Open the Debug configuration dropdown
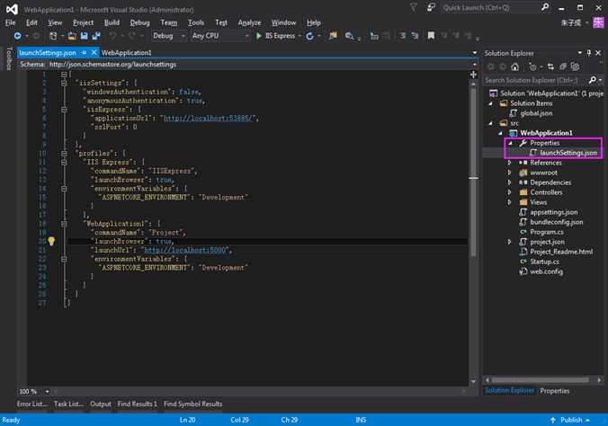 click(169, 36)
